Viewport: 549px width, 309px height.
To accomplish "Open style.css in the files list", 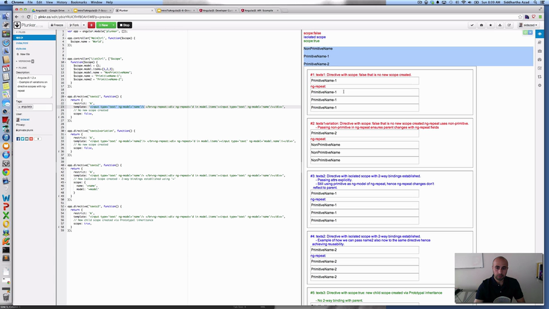I will (21, 48).
